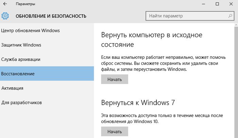Minimize the Параметры window
This screenshot has height=138, width=238.
(202, 4)
